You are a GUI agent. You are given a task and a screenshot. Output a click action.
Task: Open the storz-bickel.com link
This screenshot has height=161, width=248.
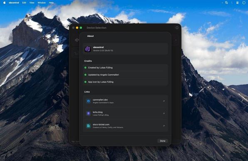click(125, 126)
